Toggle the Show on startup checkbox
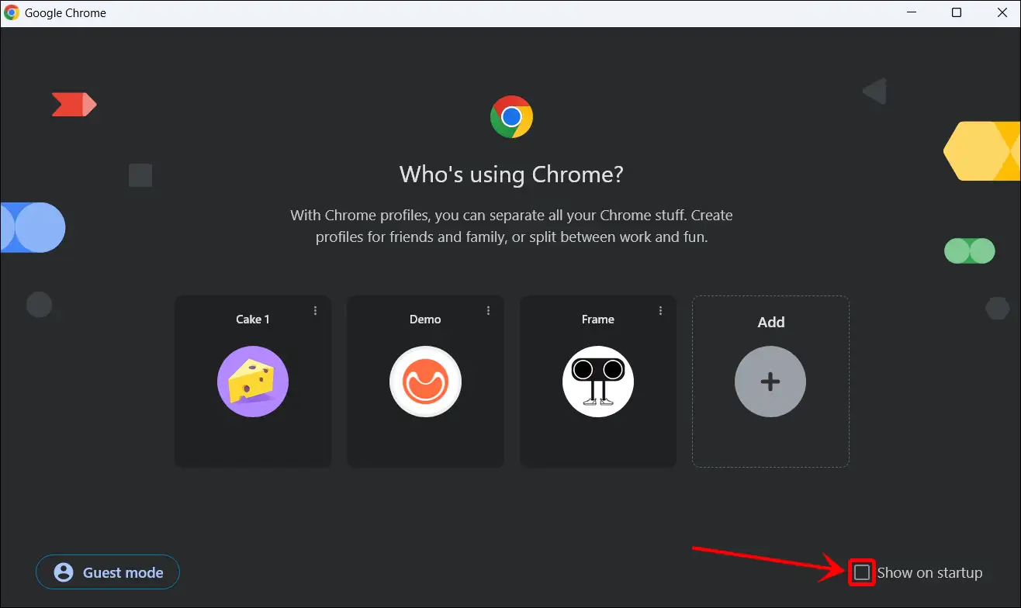Viewport: 1021px width, 608px height. point(862,572)
